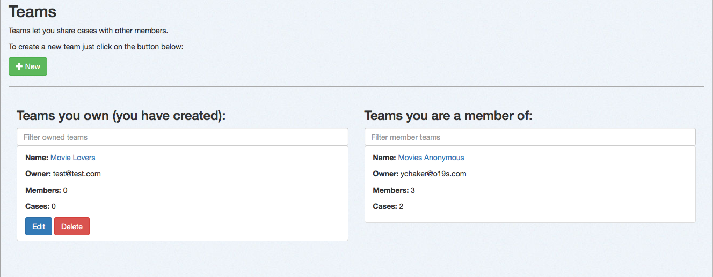Click the plus icon on New button
The height and width of the screenshot is (277, 713).
point(19,66)
